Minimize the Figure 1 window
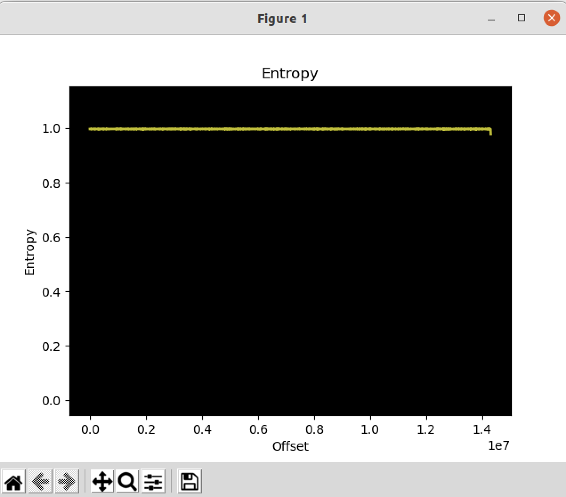Image resolution: width=566 pixels, height=497 pixels. (x=491, y=19)
